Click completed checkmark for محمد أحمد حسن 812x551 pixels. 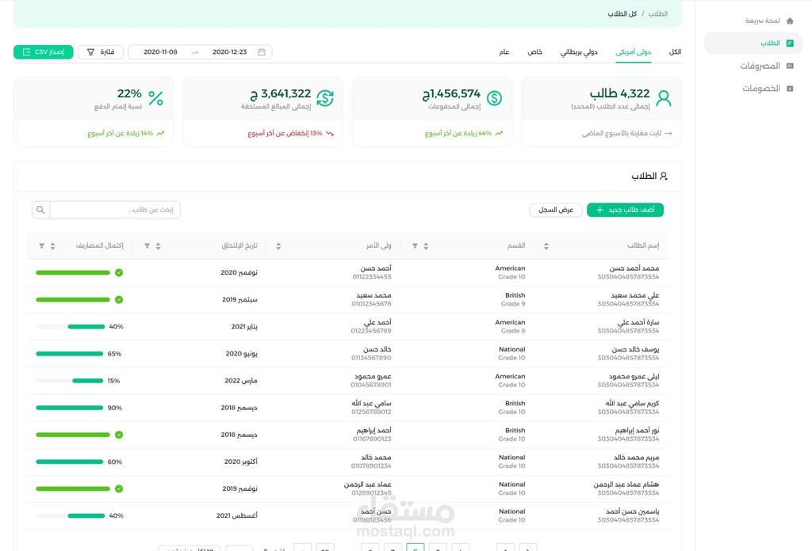[119, 272]
